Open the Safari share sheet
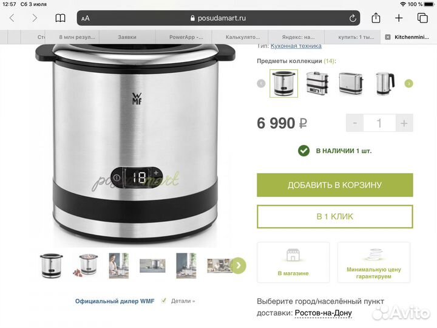This screenshot has width=437, height=328. 376,18
